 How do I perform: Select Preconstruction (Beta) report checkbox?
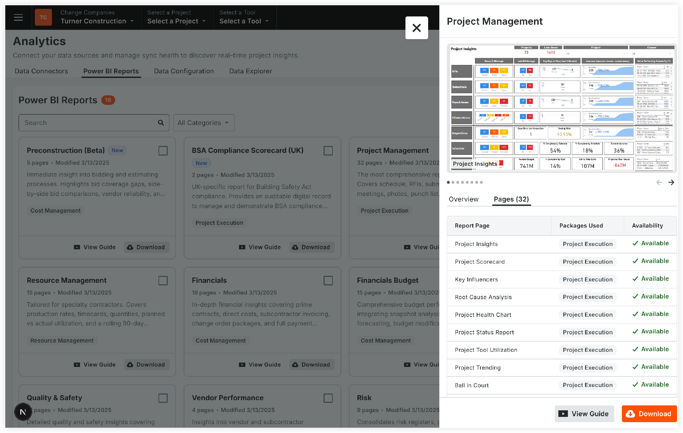click(163, 151)
